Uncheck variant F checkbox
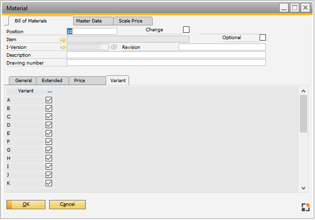 tap(49, 141)
